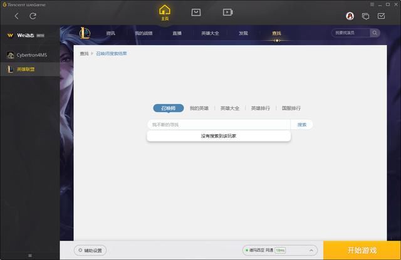
Task: Open the live video icon in top bar
Action: (227, 13)
